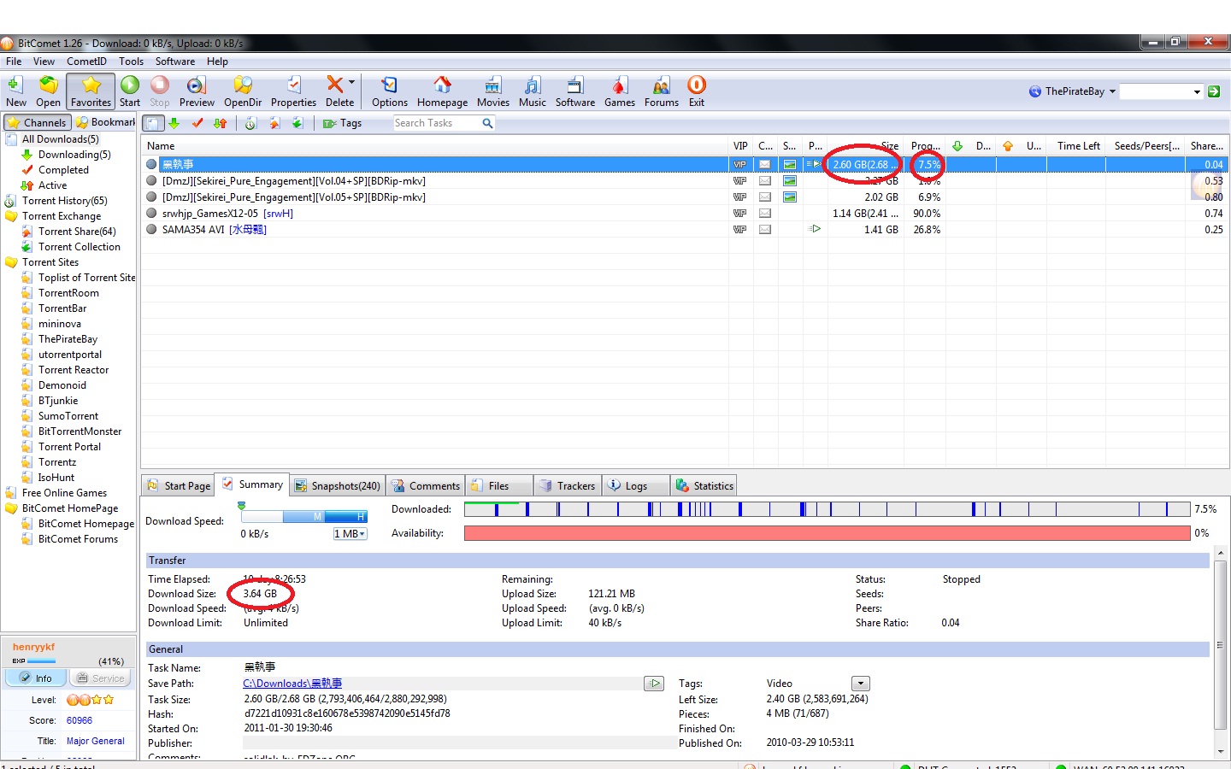Toggle the Favorites panel toolbar button
This screenshot has width=1231, height=769.
tap(91, 91)
